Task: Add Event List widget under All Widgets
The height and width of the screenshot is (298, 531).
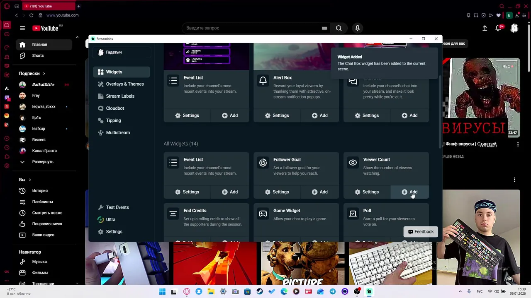Action: (230, 192)
